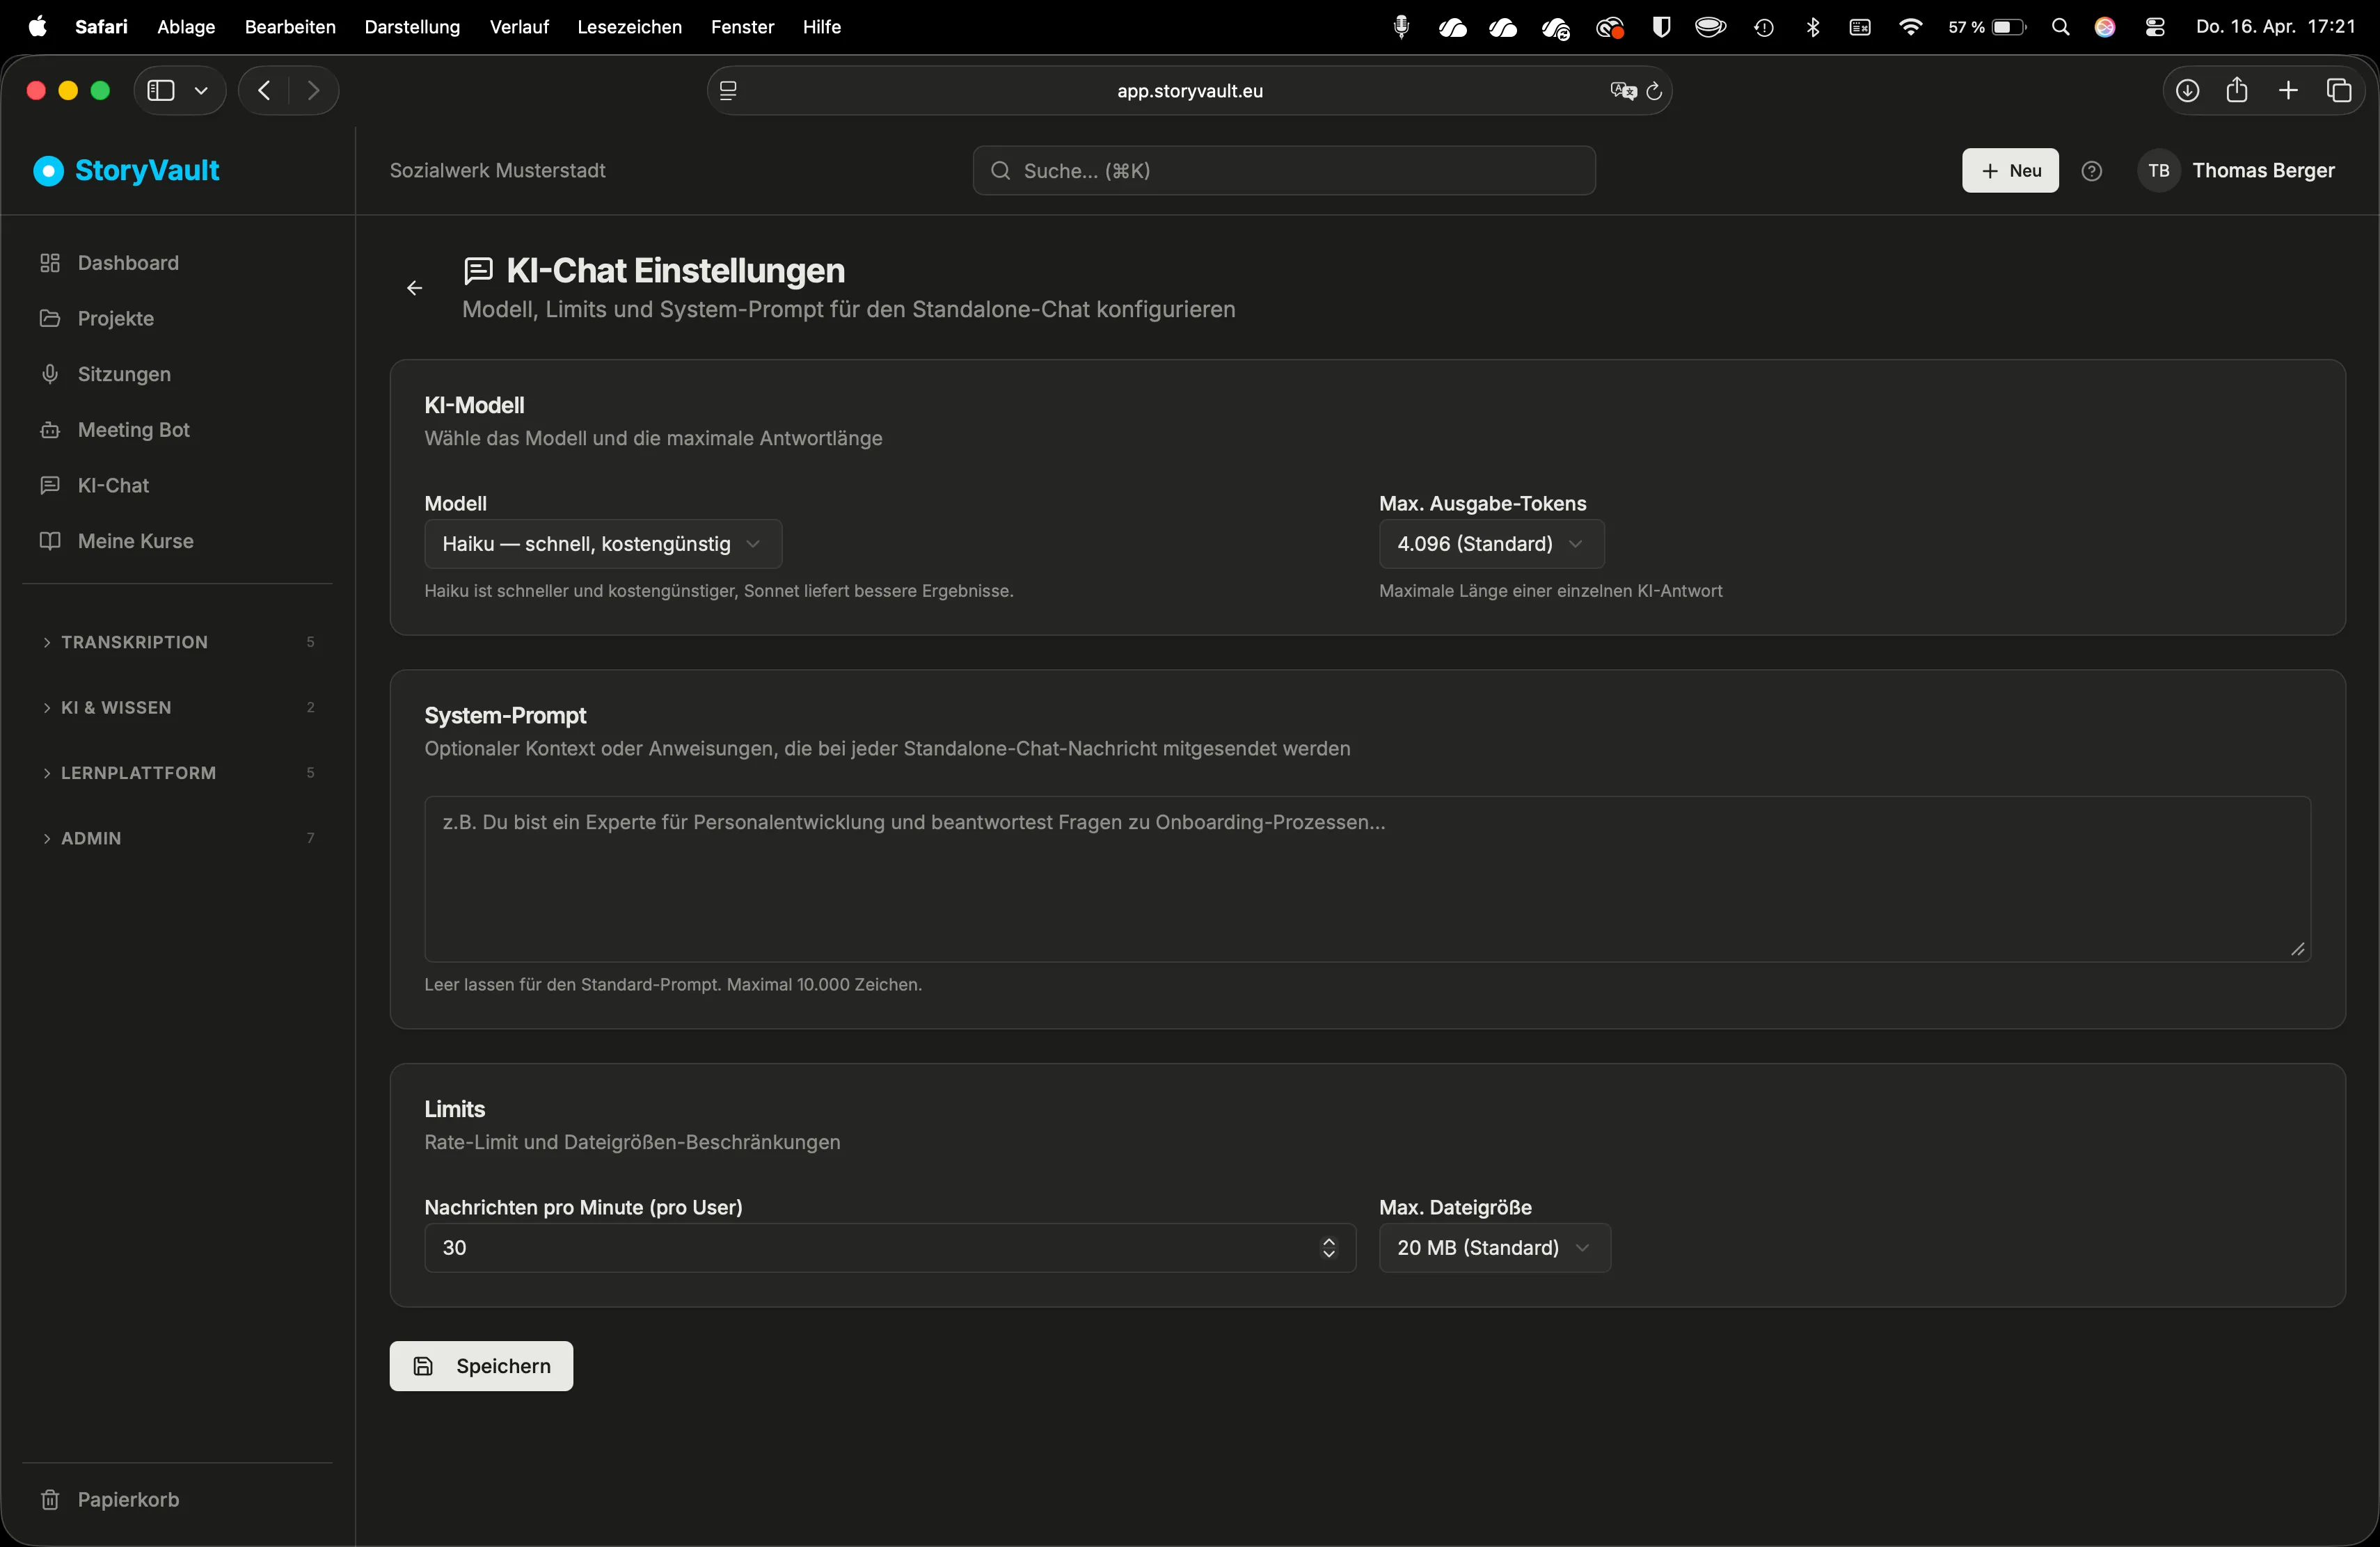
Task: Open Safari sidebar dropdown chevron
Action: coord(201,91)
